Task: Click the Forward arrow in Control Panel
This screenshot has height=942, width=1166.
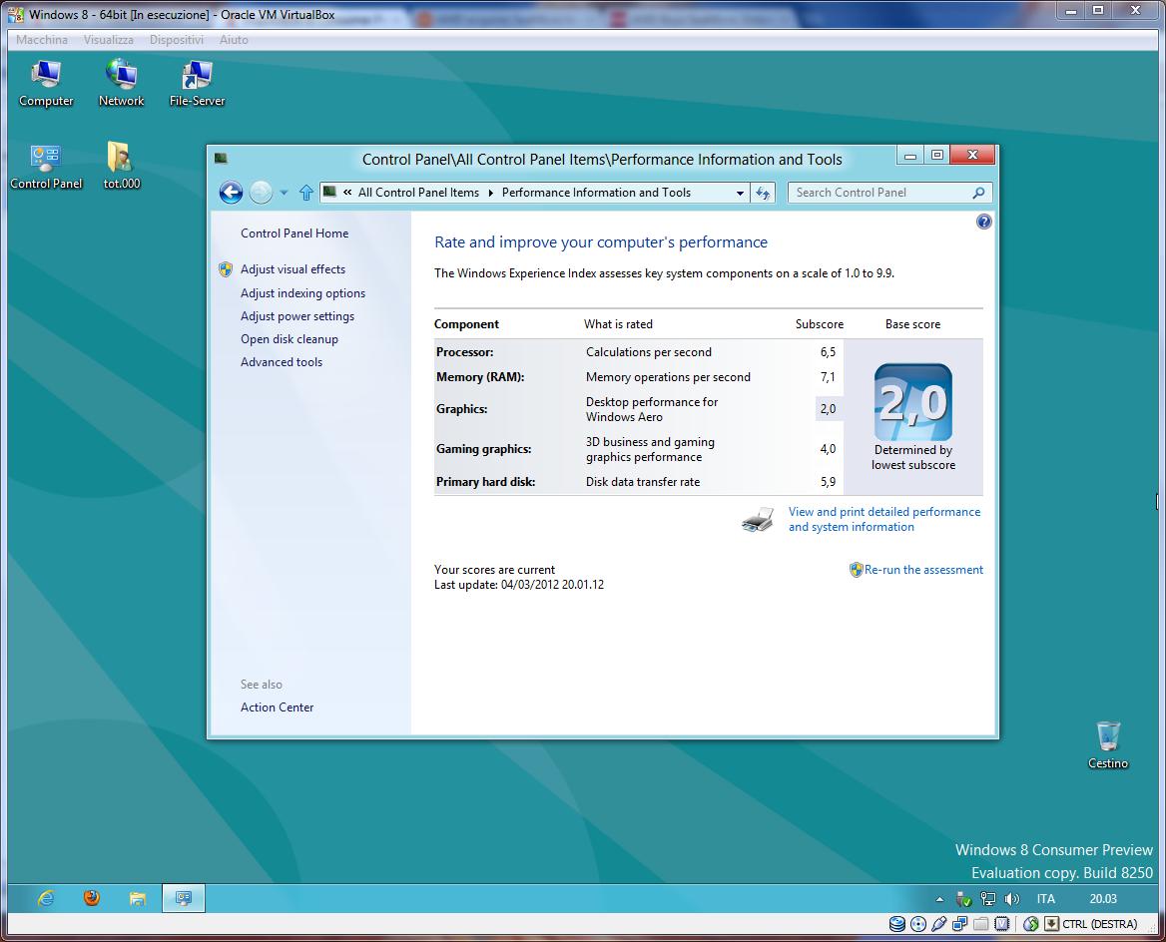Action: click(x=261, y=193)
